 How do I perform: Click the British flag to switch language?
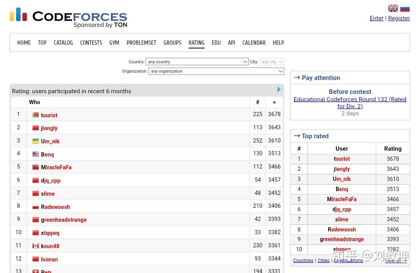click(393, 8)
